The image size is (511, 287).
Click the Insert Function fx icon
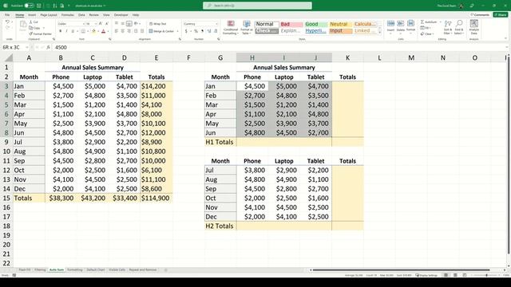click(x=48, y=47)
